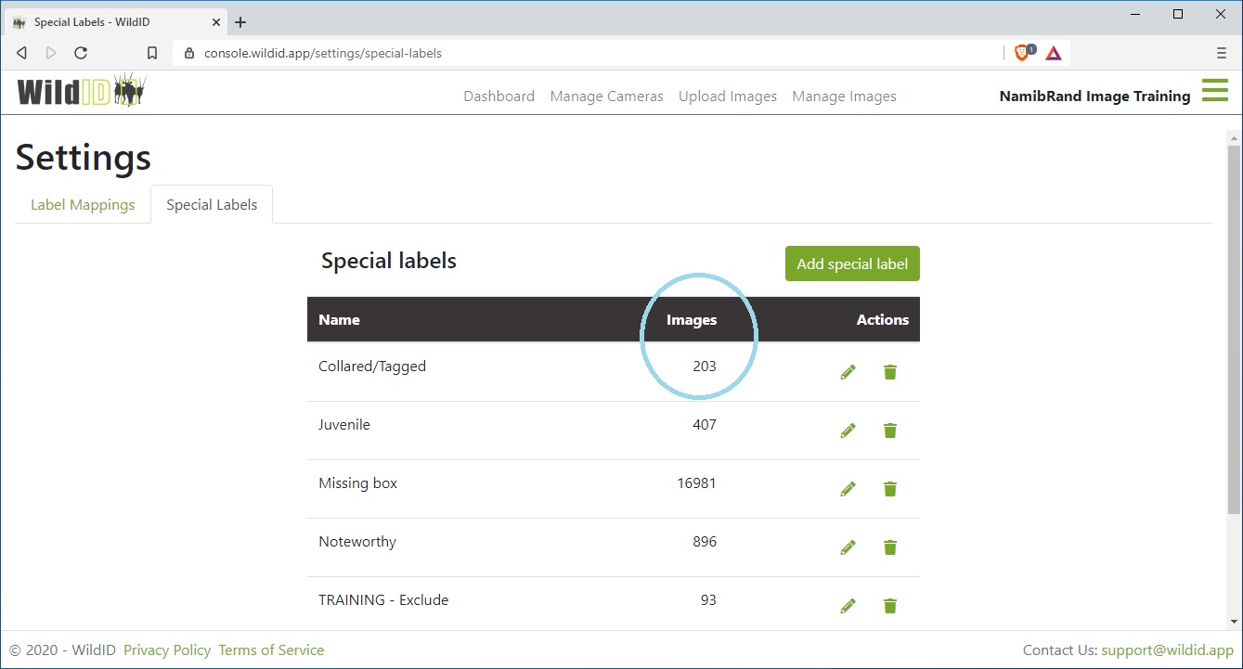
Task: Open the Terms of Service link
Action: coord(271,650)
